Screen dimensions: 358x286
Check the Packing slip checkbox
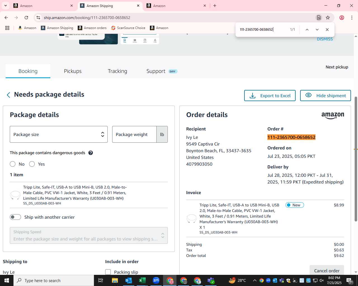pos(108,272)
